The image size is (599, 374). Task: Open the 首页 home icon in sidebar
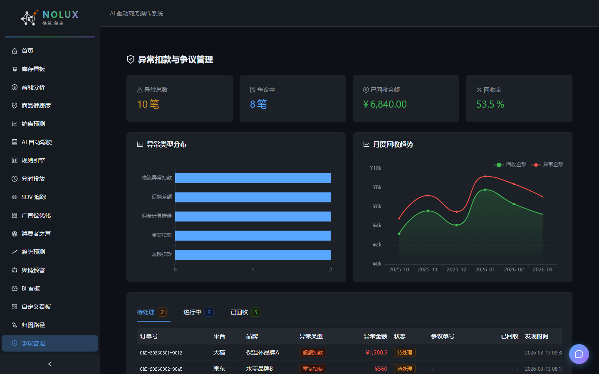click(15, 51)
